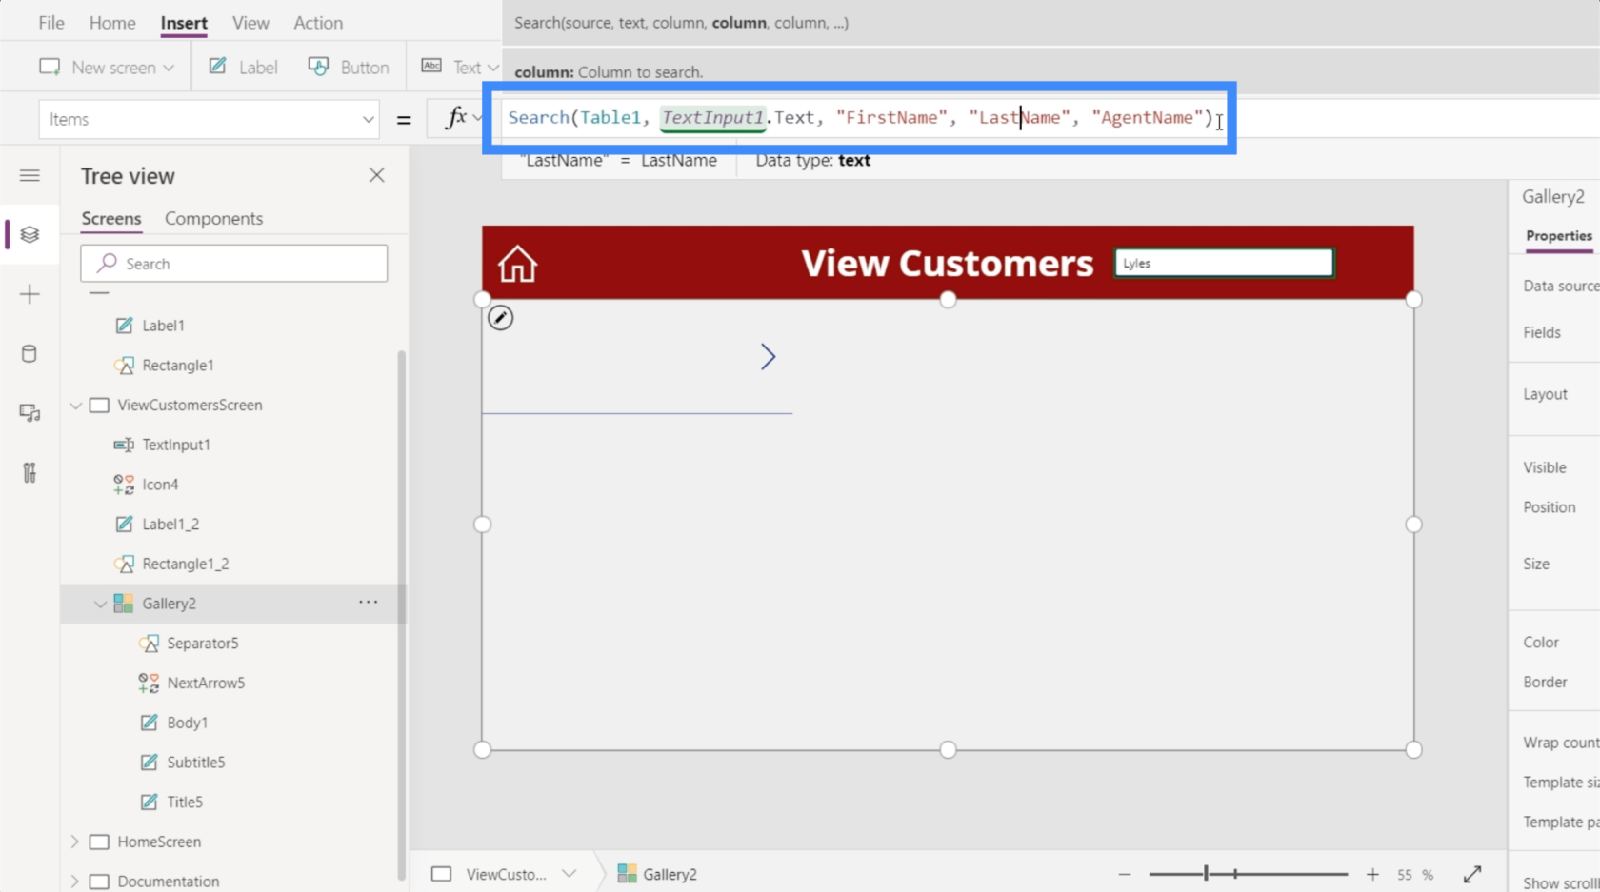
Task: Click the View Customers header title
Action: [948, 264]
